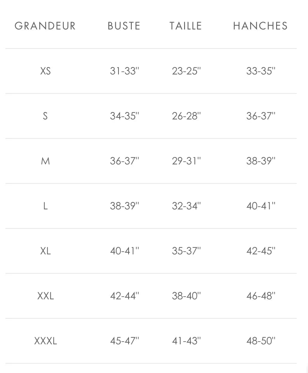This screenshot has width=308, height=373.
Task: Select the M size row label
Action: click(x=45, y=161)
